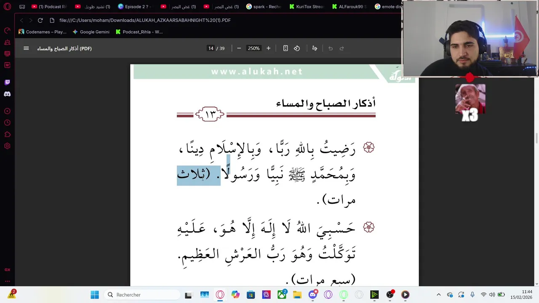Zoom in the PDF with plus button

click(x=268, y=48)
